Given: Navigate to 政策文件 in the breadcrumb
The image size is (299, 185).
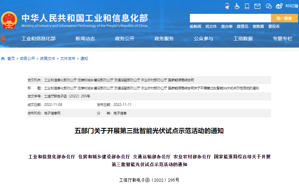Looking at the screenshot, I should tap(48, 59).
